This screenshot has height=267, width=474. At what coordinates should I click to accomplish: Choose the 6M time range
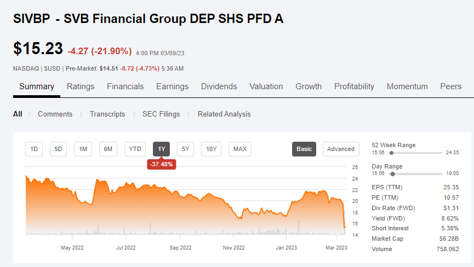click(108, 149)
